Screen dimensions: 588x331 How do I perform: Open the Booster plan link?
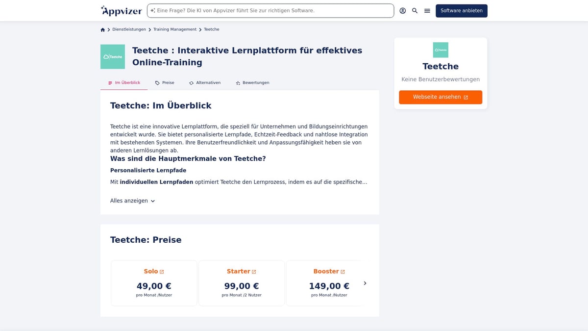pyautogui.click(x=329, y=271)
